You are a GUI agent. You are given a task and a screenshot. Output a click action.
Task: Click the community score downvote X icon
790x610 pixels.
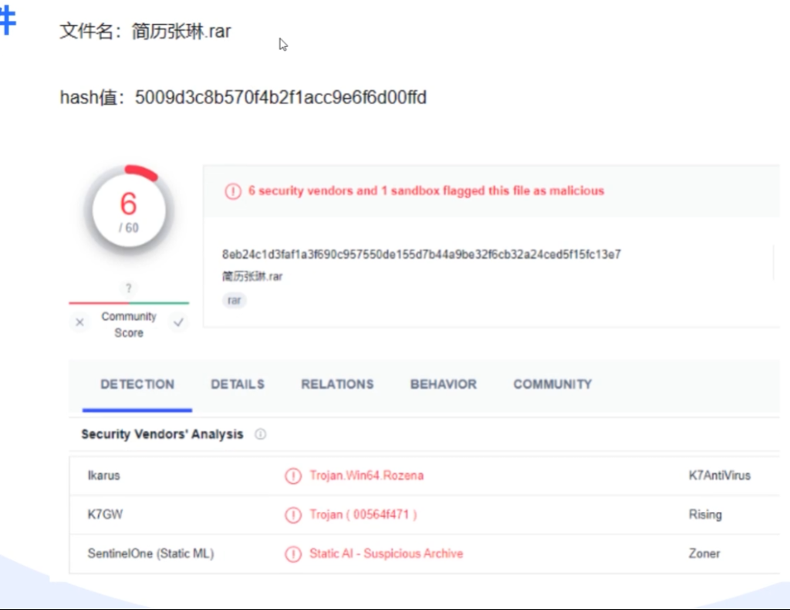(79, 323)
